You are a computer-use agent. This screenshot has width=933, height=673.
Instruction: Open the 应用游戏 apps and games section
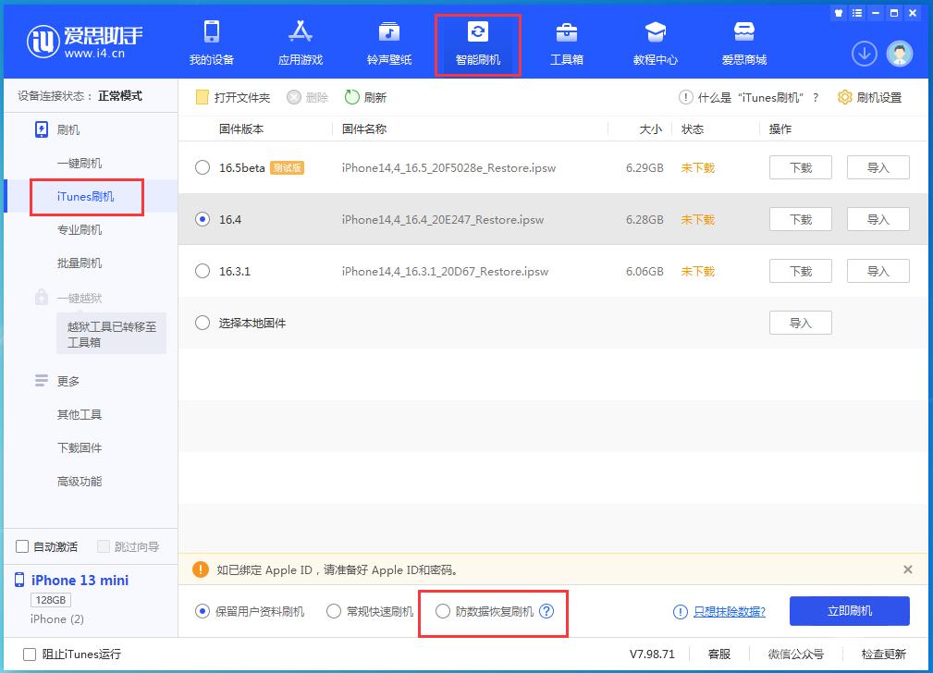click(300, 44)
